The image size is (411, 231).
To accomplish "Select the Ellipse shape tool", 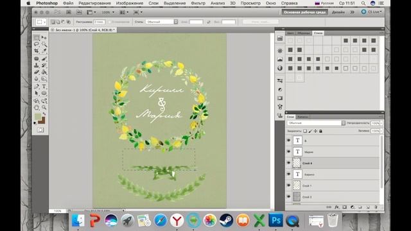I will (x=44, y=93).
